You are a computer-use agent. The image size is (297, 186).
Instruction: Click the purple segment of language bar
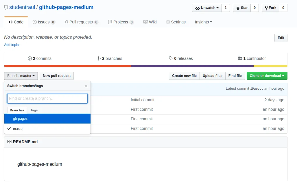192,66
